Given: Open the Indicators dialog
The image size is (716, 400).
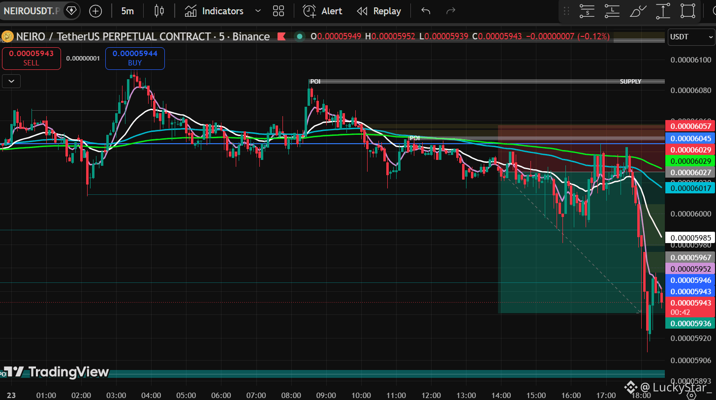Looking at the screenshot, I should click(214, 11).
